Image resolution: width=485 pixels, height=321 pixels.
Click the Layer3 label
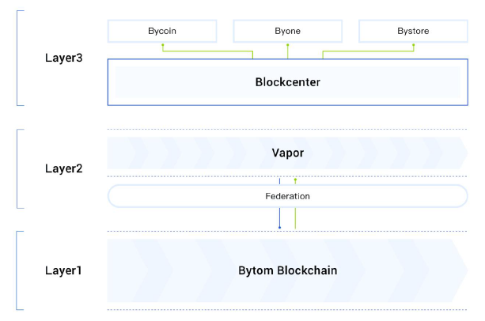pyautogui.click(x=63, y=59)
